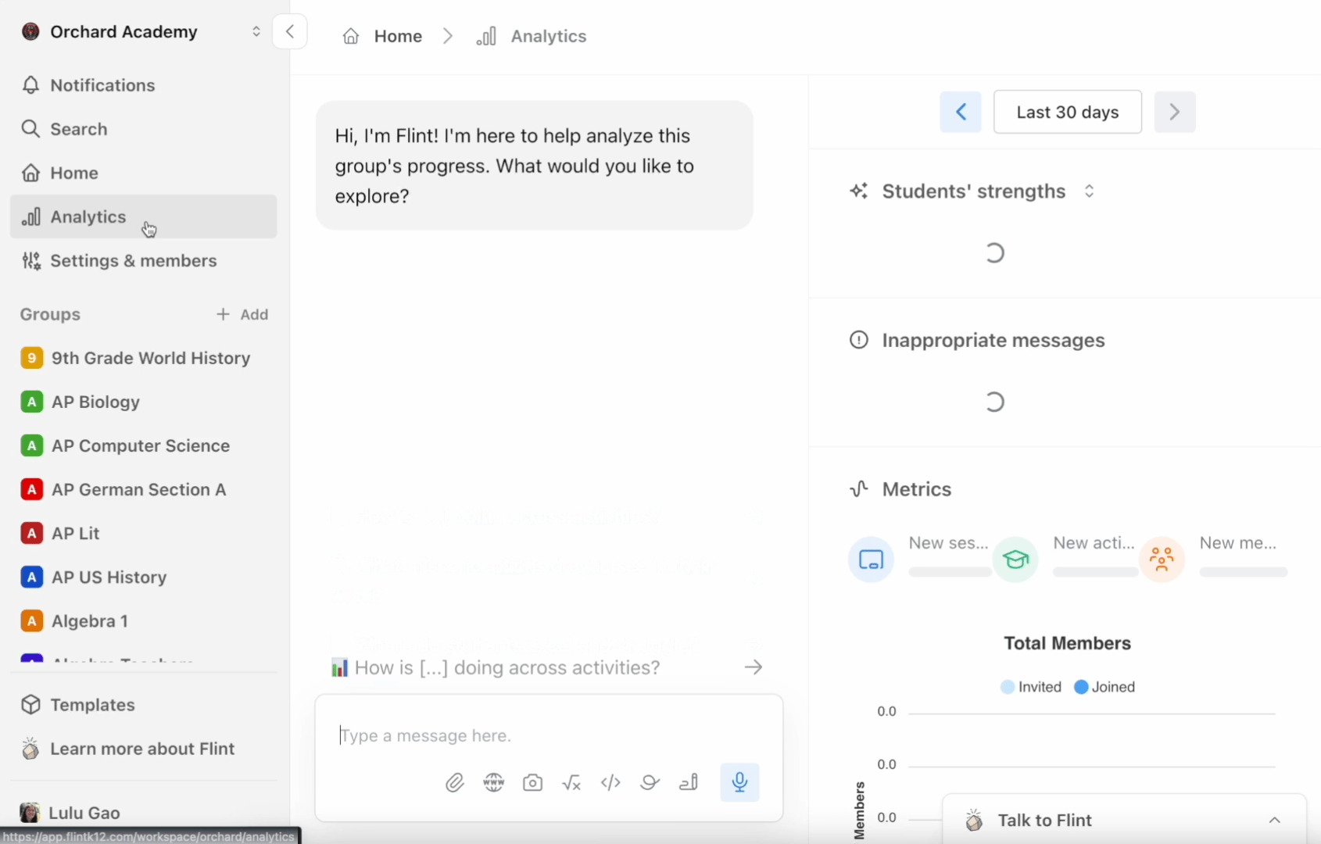Image resolution: width=1321 pixels, height=844 pixels.
Task: Open Settings & members in sidebar
Action: [144, 261]
